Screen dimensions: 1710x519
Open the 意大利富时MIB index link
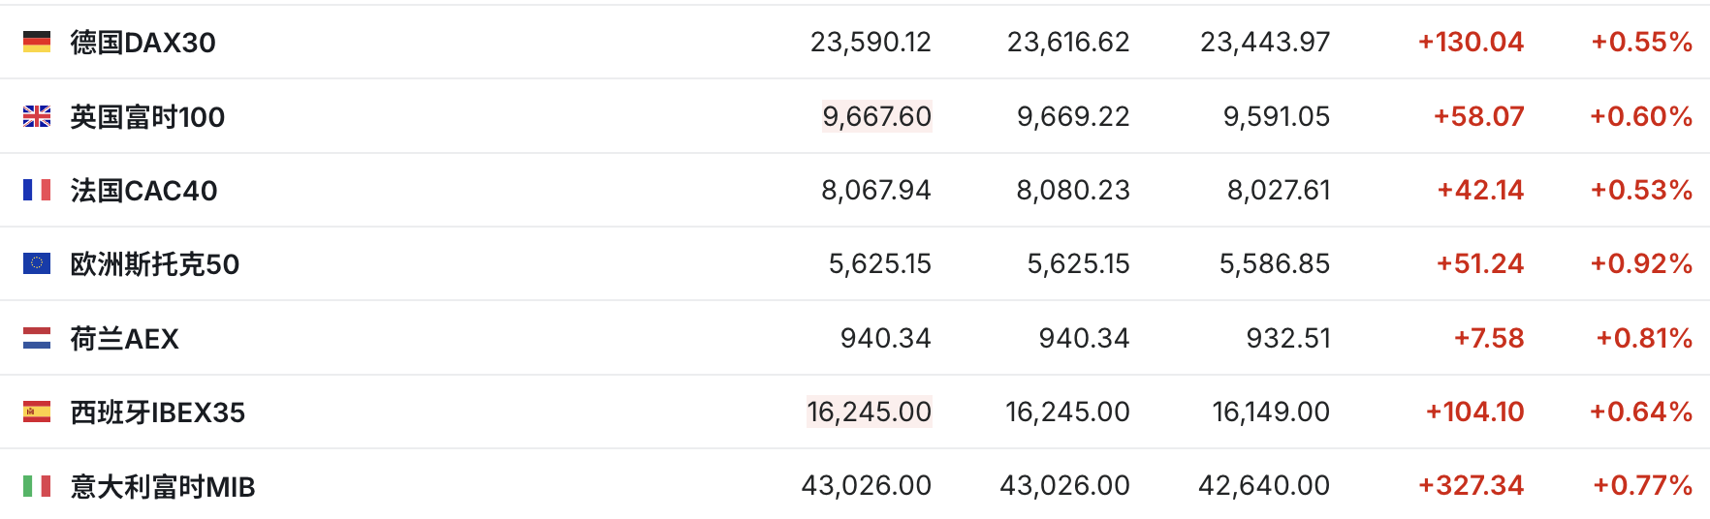coord(162,486)
